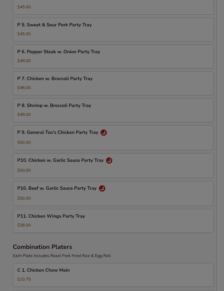The width and height of the screenshot is (224, 291).
Task: Click the $38.00 price of Chicken Wings tray
Action: 24,225
